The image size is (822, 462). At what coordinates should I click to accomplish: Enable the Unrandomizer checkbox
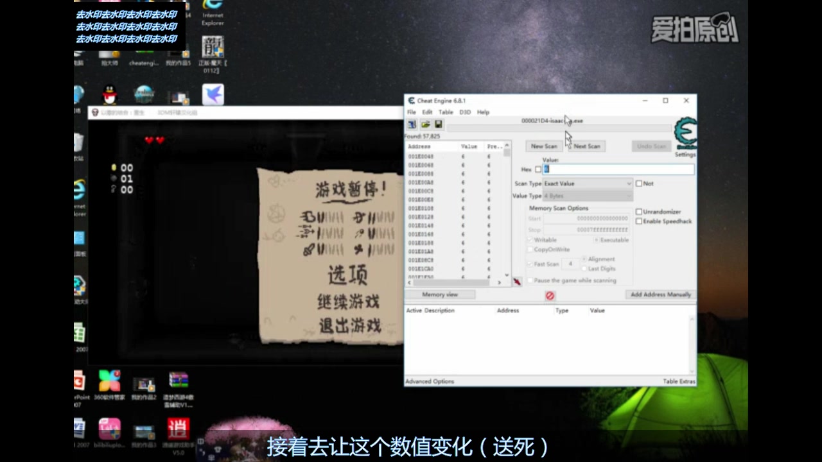pos(639,212)
